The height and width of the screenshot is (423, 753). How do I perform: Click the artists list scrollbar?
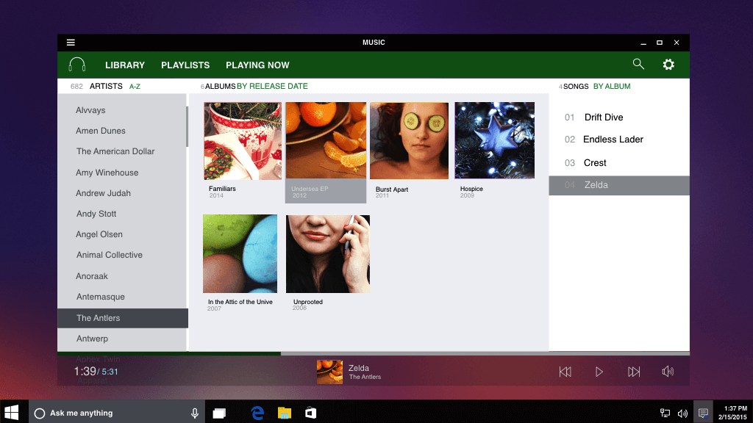[187, 126]
